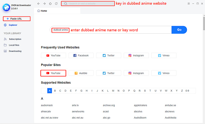
Task: Click the Downloading icon in sidebar
Action: (5, 51)
